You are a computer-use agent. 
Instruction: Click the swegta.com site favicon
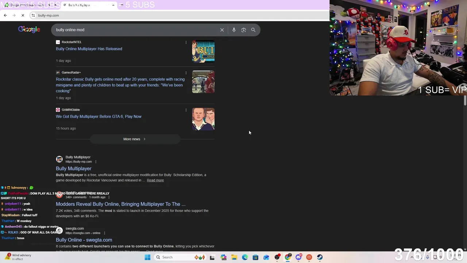(59, 230)
